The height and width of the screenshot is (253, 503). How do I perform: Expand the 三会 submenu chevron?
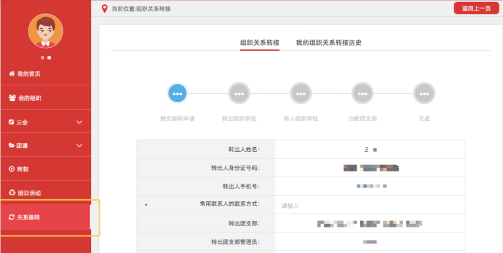point(79,122)
